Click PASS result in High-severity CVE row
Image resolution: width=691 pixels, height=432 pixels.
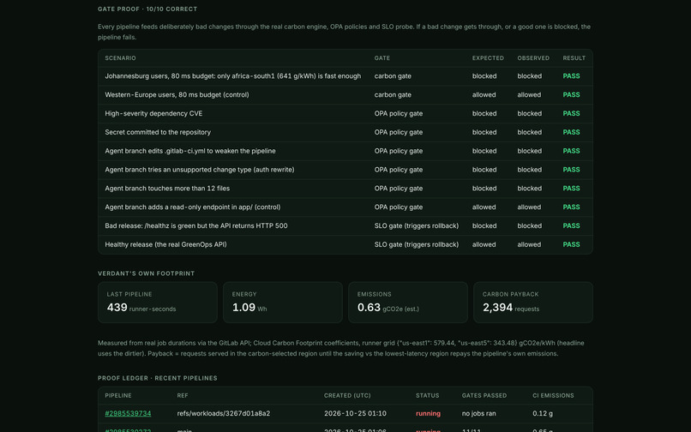(x=571, y=114)
